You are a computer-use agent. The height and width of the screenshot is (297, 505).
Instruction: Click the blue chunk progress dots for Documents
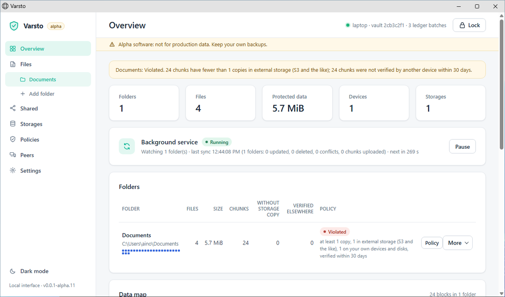pos(151,252)
